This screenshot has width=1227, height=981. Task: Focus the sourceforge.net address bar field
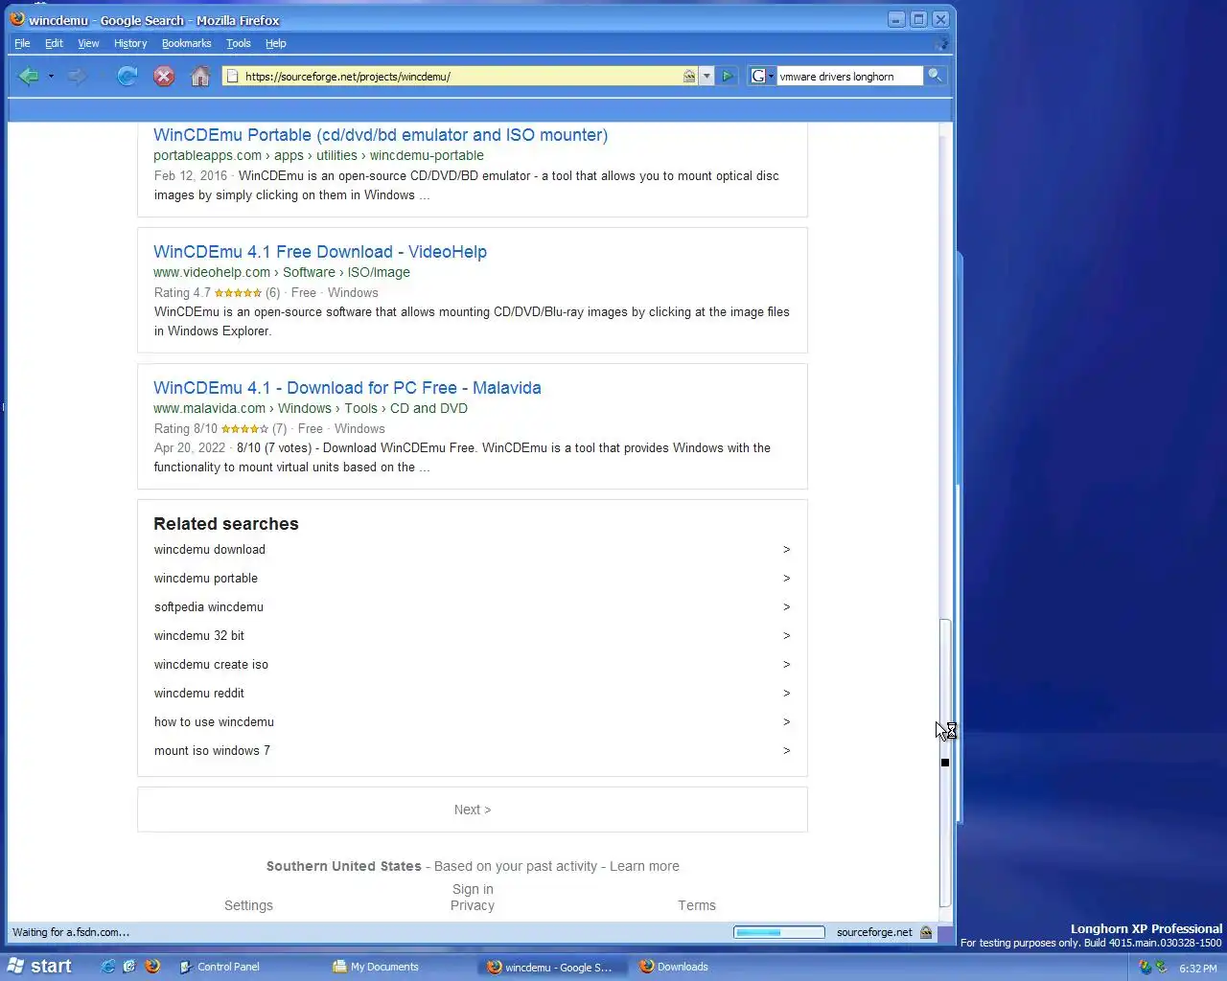click(x=460, y=77)
